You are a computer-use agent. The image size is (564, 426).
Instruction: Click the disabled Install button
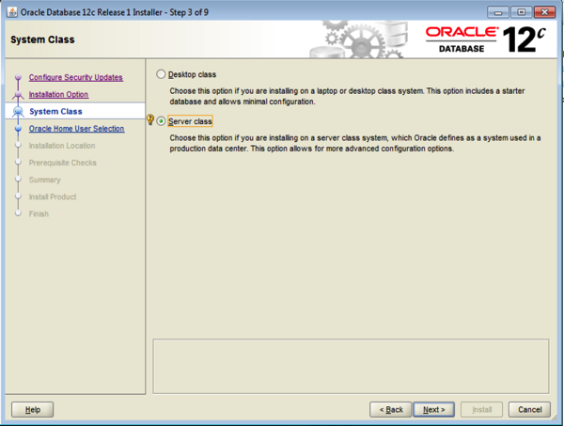pyautogui.click(x=481, y=410)
